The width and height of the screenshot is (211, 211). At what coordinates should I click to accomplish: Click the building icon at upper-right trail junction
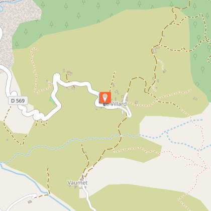(154, 51)
